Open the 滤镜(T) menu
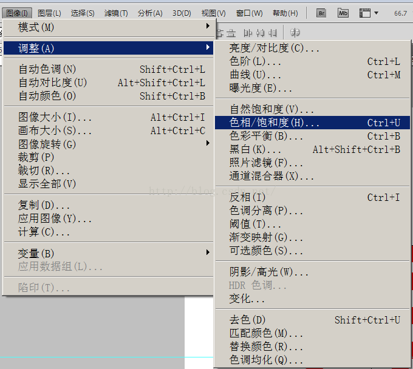 (116, 13)
